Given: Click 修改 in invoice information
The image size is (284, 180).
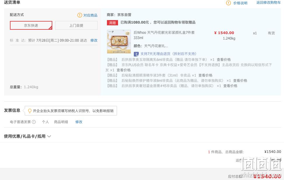Looking at the screenshot, I should coord(79,122).
